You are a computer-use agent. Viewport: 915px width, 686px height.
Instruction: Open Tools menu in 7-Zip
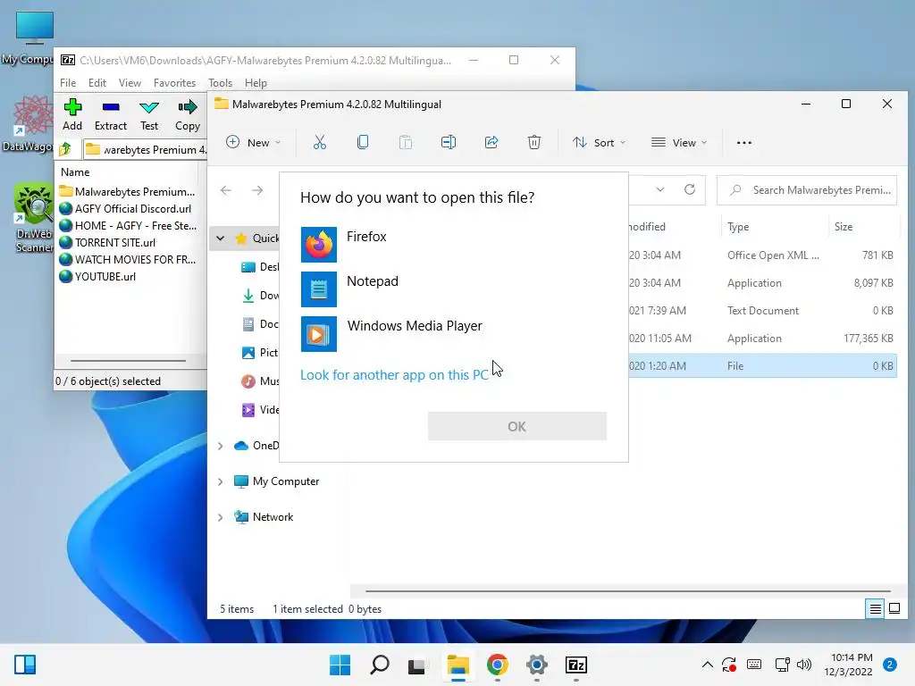(220, 83)
